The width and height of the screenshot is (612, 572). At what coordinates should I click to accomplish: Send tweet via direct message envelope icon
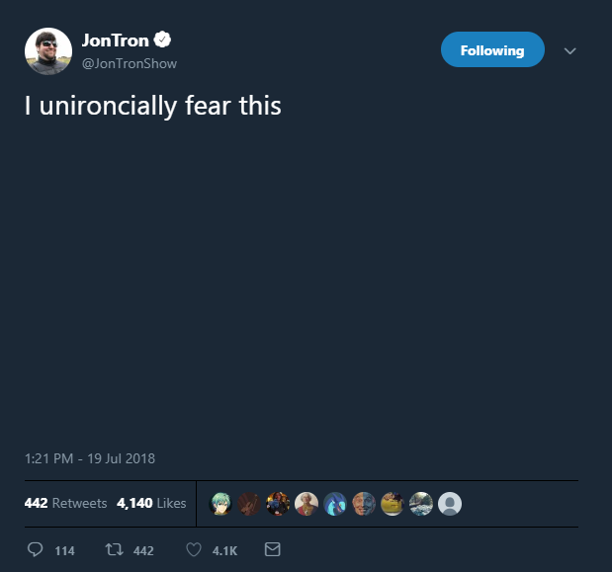[x=273, y=549]
